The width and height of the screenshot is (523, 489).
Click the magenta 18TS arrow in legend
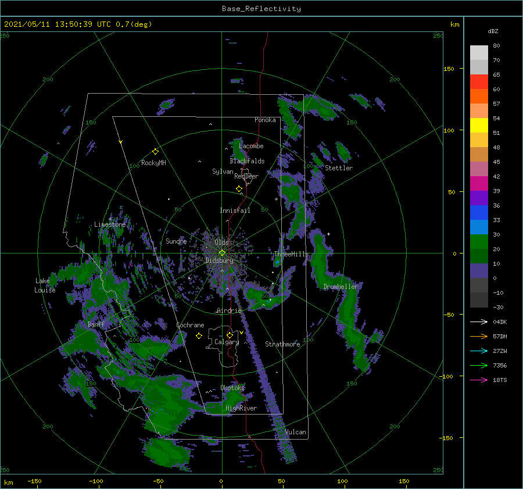point(479,380)
